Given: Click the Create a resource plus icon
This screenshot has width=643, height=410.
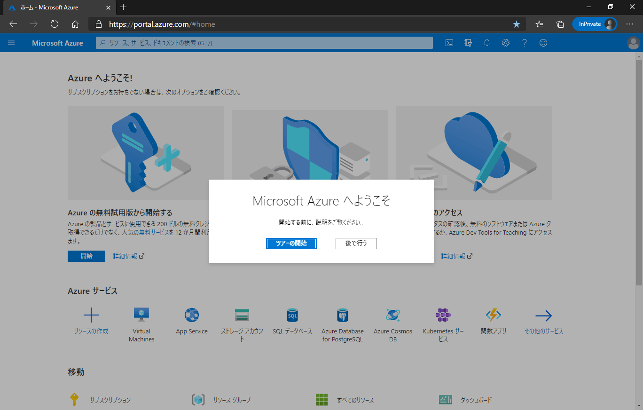Looking at the screenshot, I should (91, 315).
